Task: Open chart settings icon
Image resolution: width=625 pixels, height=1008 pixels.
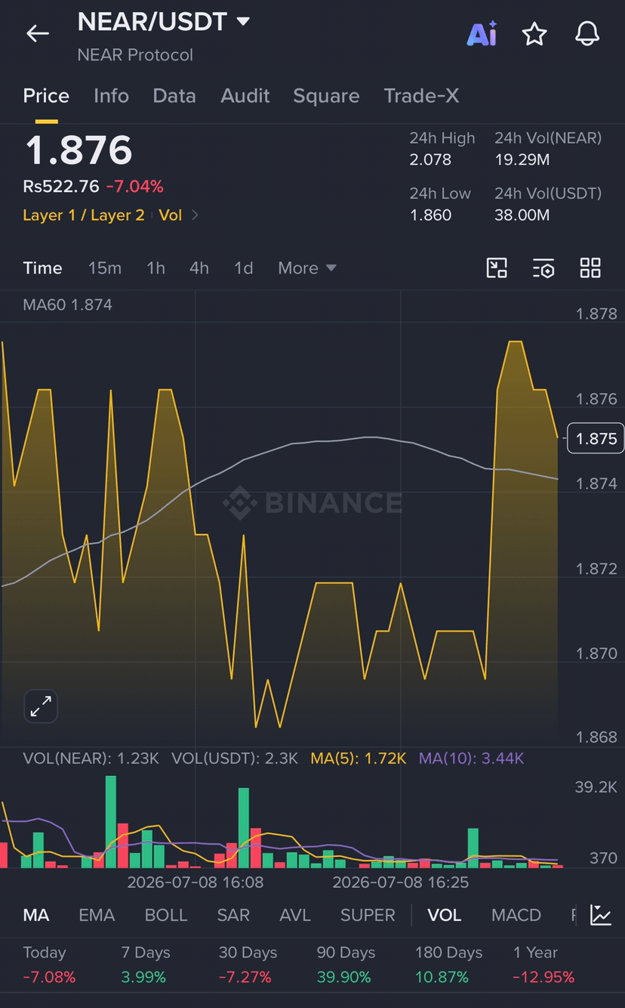Action: (543, 268)
